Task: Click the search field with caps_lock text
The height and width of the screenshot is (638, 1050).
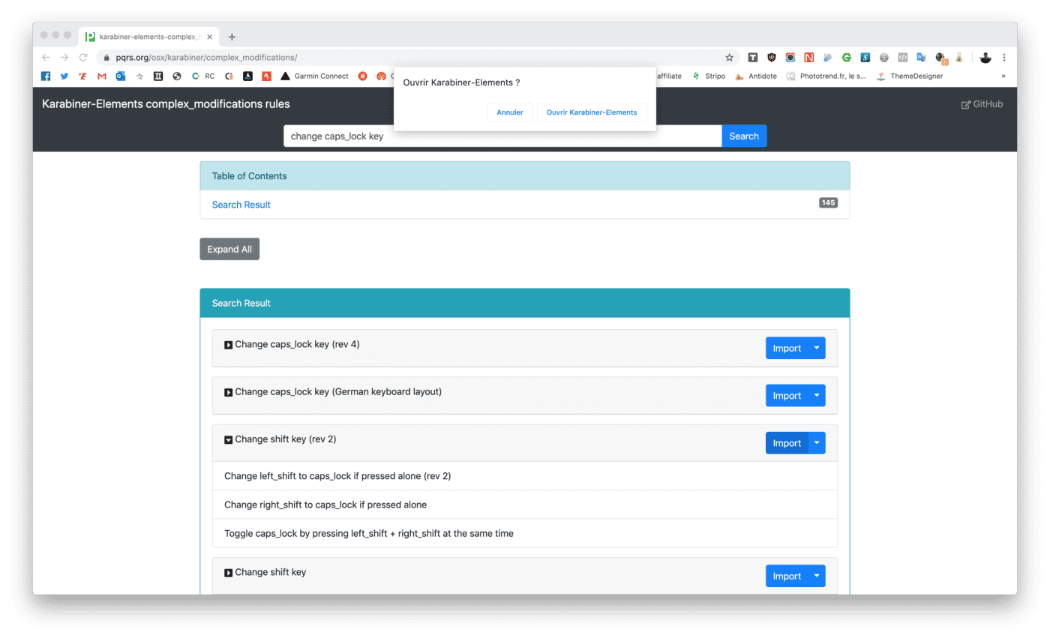Action: click(502, 136)
